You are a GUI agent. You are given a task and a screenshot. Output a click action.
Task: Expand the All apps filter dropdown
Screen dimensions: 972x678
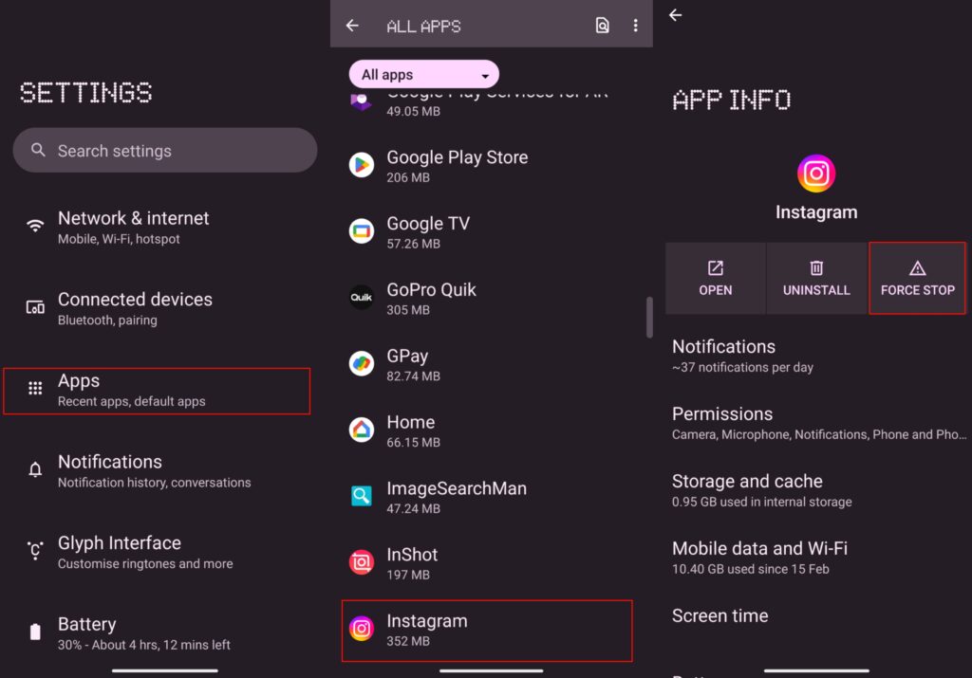pos(424,75)
